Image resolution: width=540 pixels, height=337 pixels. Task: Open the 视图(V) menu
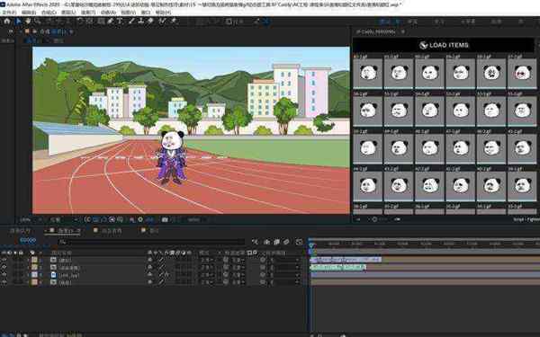click(129, 12)
